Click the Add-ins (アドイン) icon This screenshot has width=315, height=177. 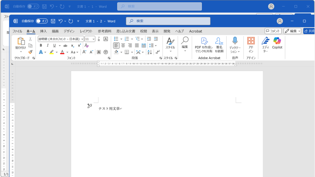point(251,41)
